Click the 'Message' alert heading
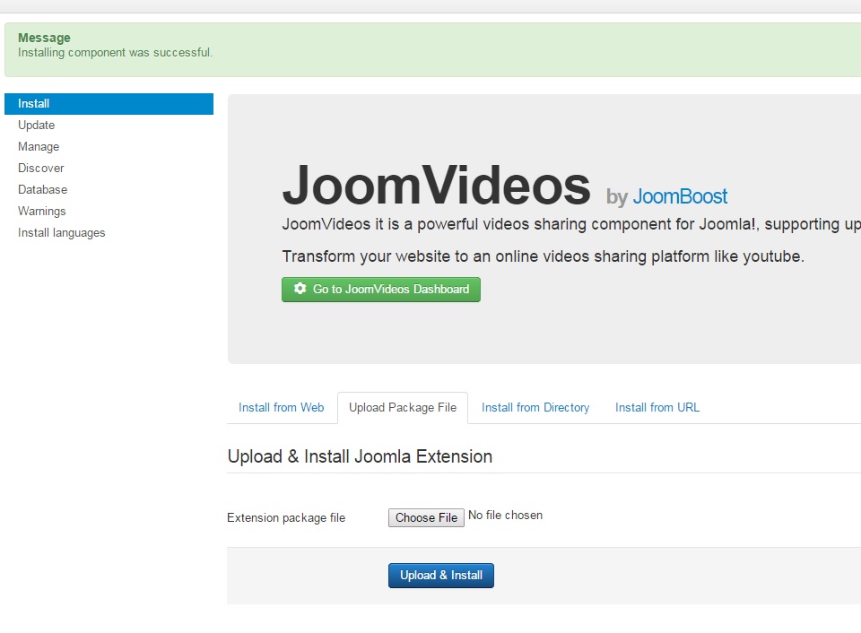 coord(44,38)
